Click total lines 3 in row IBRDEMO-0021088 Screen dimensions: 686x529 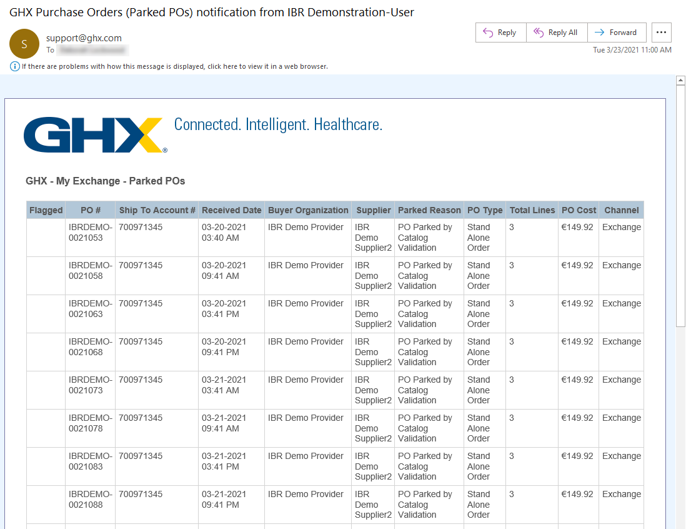click(512, 494)
